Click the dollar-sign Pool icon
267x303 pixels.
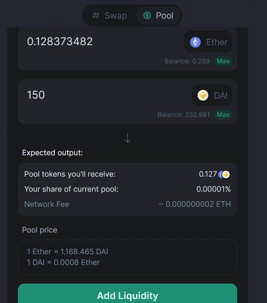tap(147, 15)
